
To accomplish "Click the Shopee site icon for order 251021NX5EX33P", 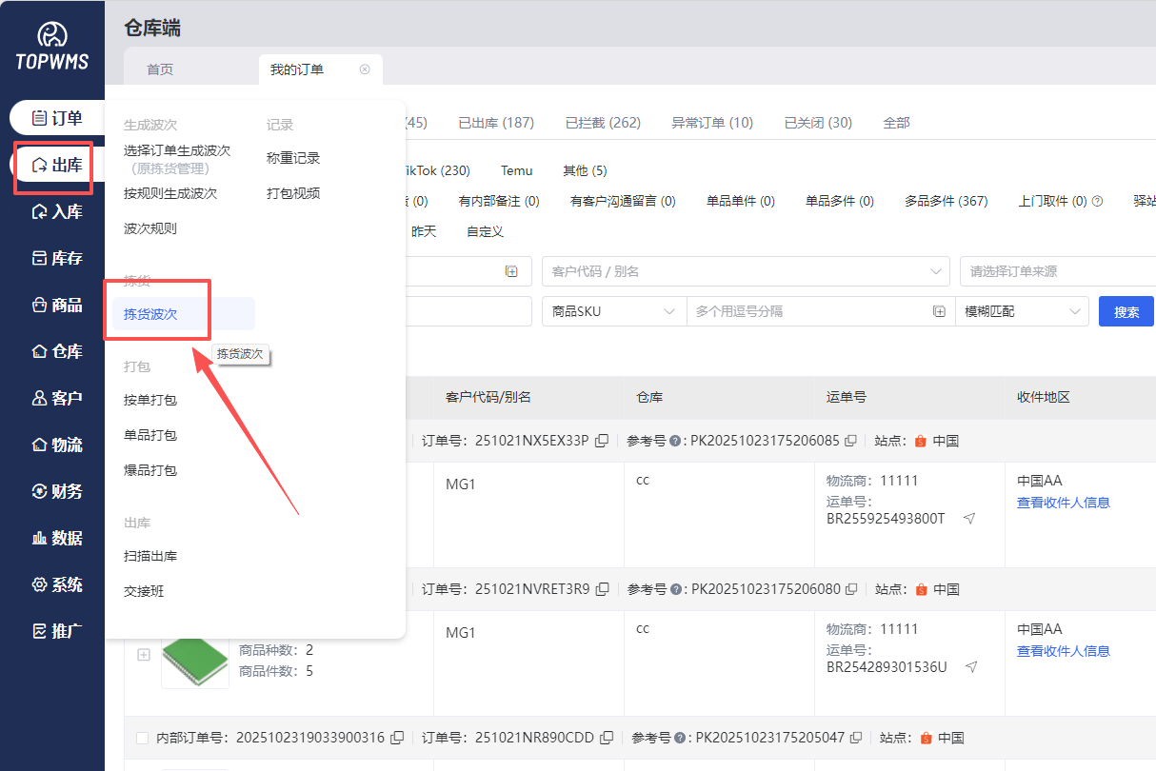I will (x=920, y=441).
